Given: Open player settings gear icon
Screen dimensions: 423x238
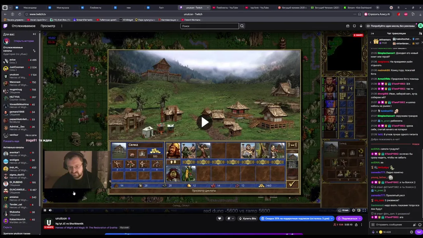Looking at the screenshot, I should tap(354, 210).
